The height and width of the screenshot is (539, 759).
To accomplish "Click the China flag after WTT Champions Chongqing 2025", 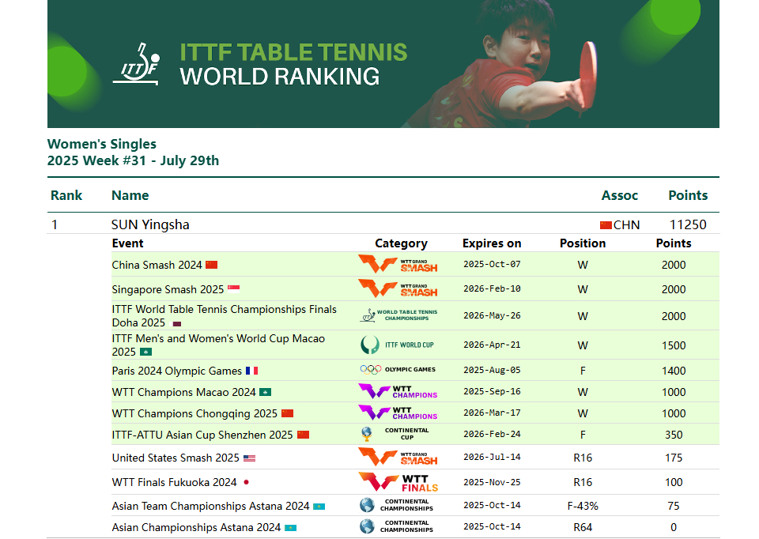I will (288, 413).
